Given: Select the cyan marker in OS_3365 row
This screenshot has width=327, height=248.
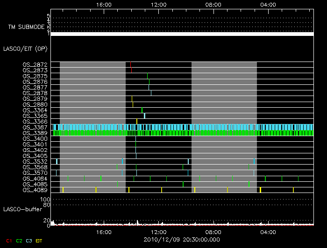Looking at the screenshot, I should coord(145,116).
